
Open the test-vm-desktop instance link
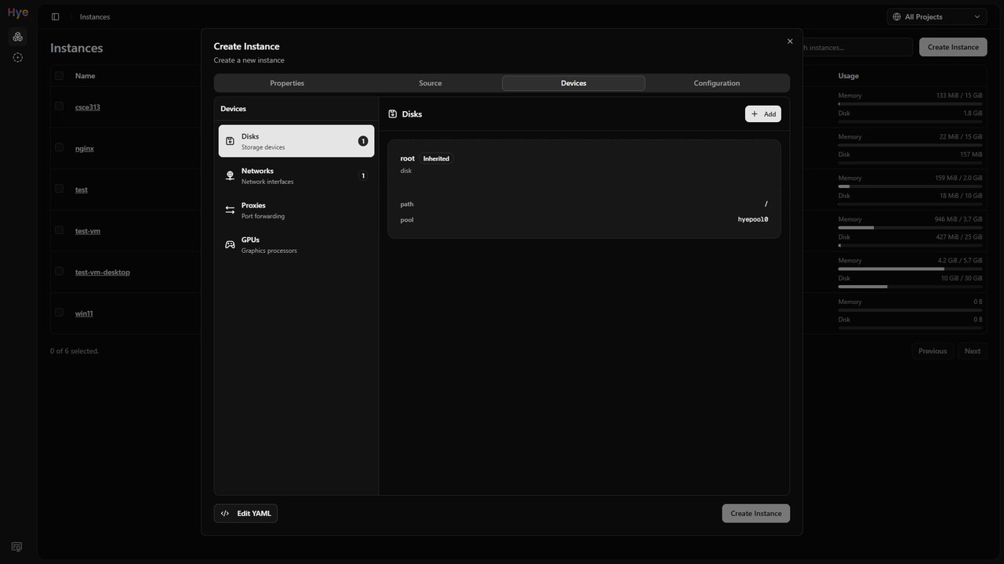103,272
